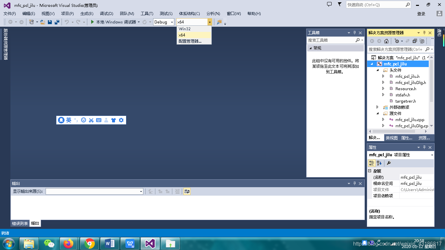
Task: Pin the 解决方案资源管理器 panel
Action: [x=423, y=33]
